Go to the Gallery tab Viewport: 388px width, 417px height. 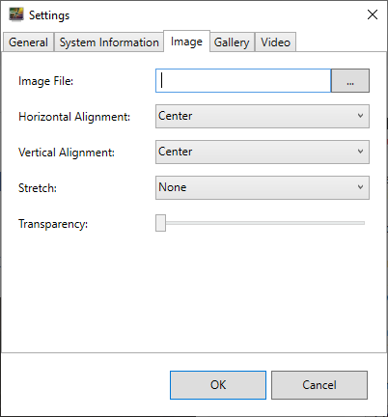(232, 42)
